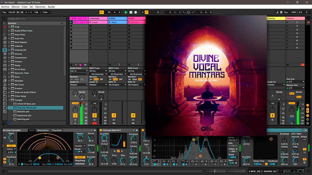Click the Echo Reverb knob at 83 %
The width and height of the screenshot is (312, 175).
coord(80,137)
